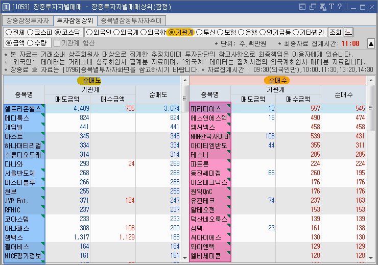Select 알테오젠 stock row
This screenshot has height=265, width=378.
210,210
